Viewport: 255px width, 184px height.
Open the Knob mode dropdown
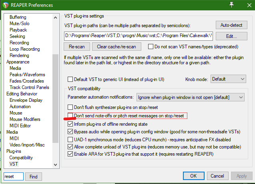(228, 79)
